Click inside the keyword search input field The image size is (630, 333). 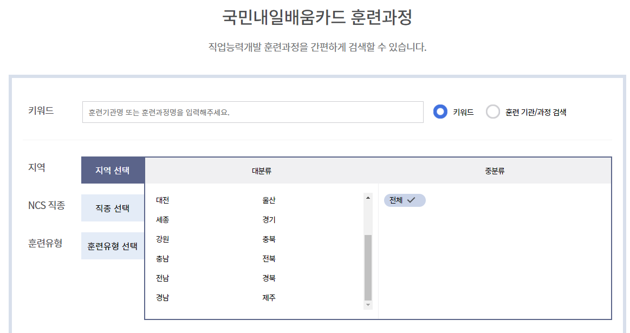[252, 112]
